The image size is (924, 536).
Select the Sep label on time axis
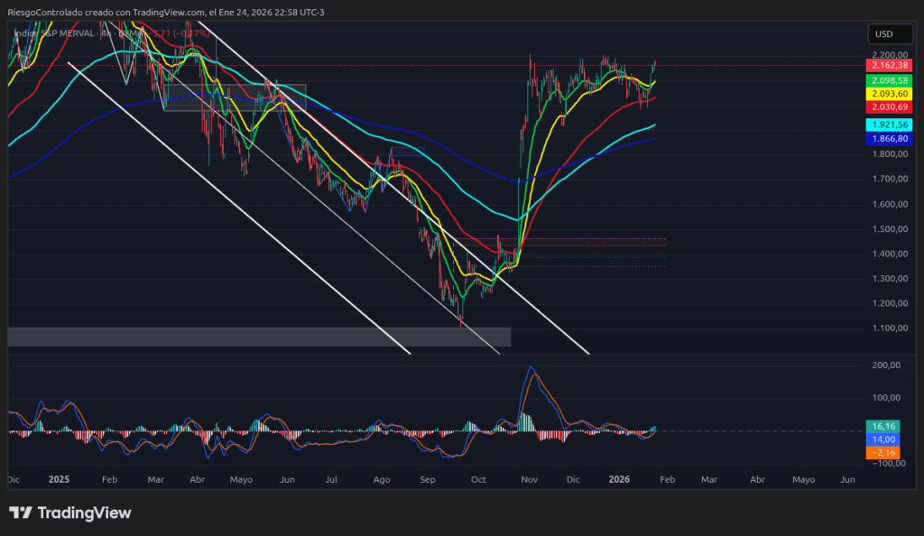(x=429, y=480)
